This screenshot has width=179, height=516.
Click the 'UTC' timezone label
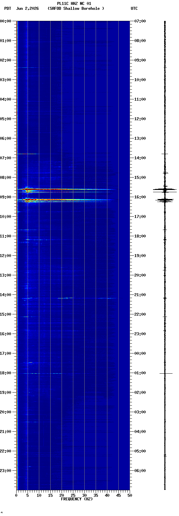coord(134,8)
